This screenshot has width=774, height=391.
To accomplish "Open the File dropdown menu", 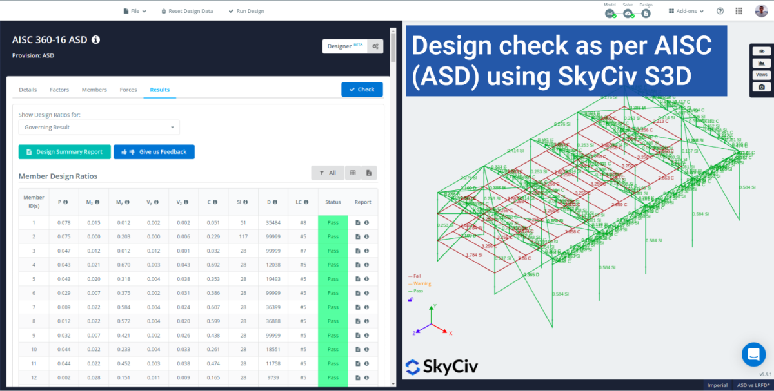I will (134, 11).
